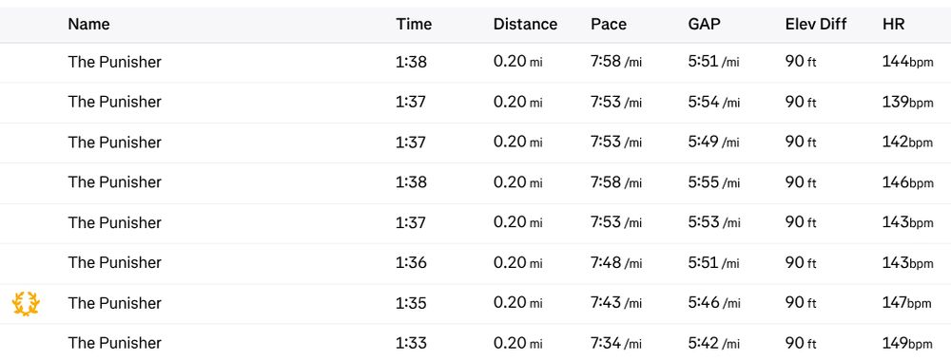Image resolution: width=951 pixels, height=362 pixels.
Task: Select The Punisher row with 7:48 pace
Action: point(475,264)
